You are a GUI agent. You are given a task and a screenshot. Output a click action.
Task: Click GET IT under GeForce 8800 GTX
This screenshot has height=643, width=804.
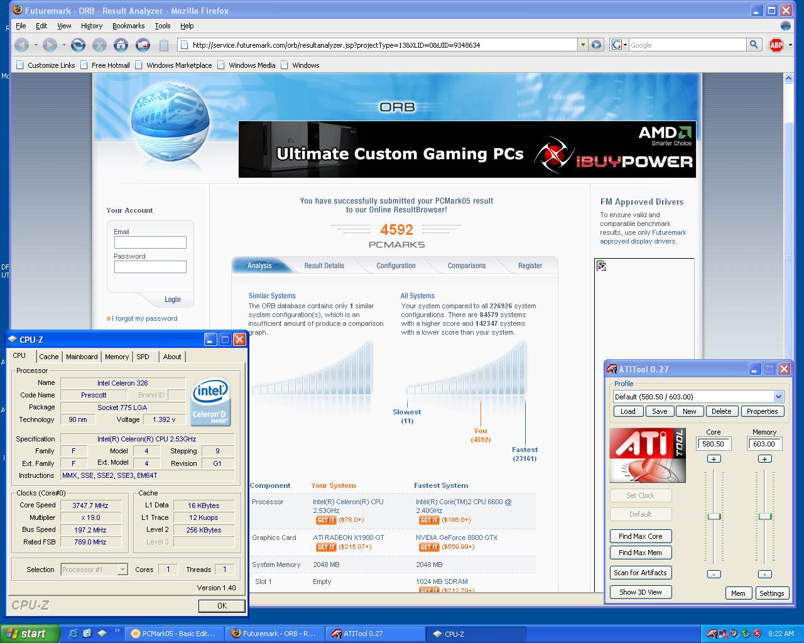point(428,547)
